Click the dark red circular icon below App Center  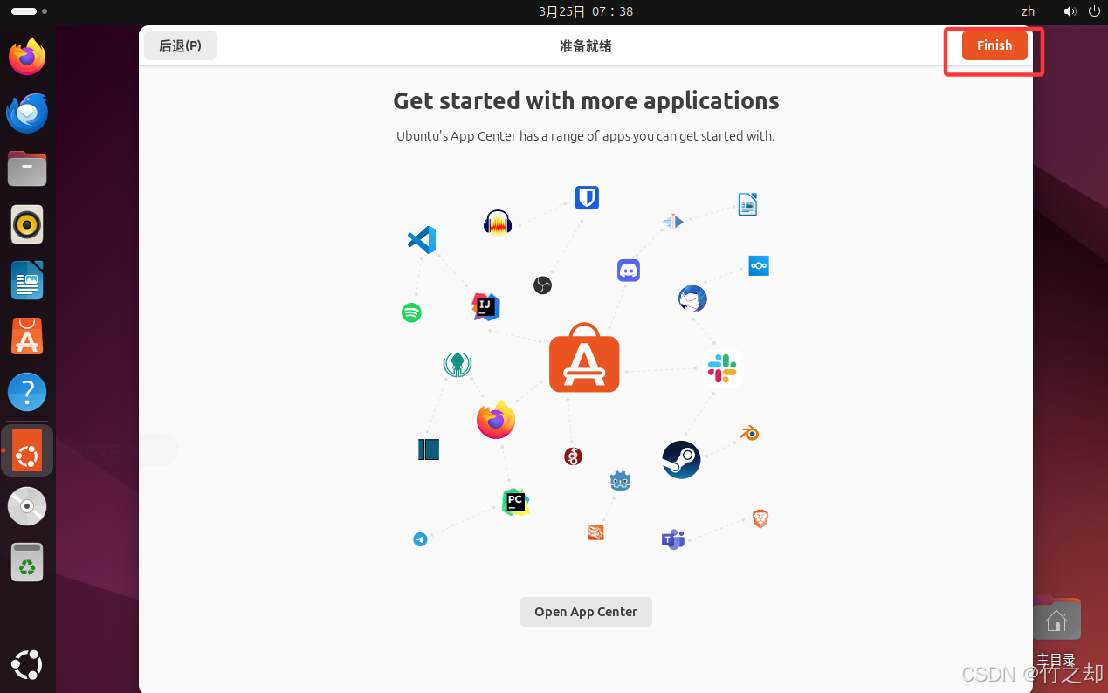573,456
